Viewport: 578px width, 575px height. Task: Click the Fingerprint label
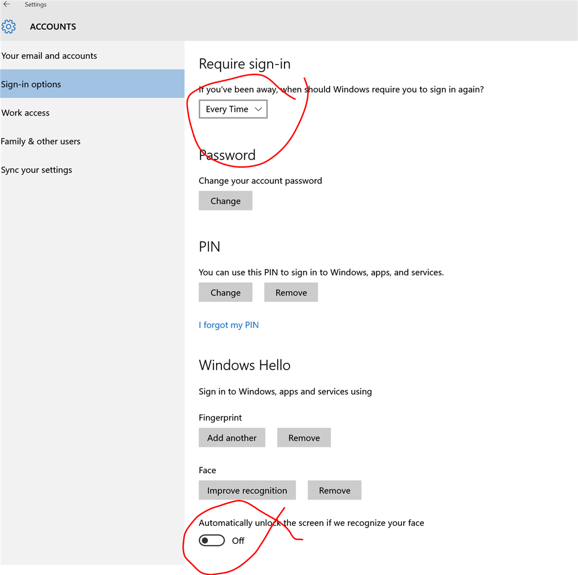[x=220, y=418]
